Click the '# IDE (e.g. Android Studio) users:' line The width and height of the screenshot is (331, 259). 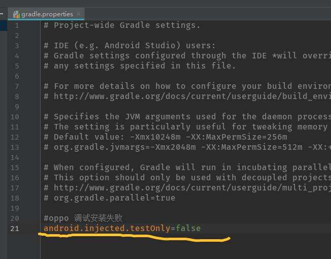(129, 46)
